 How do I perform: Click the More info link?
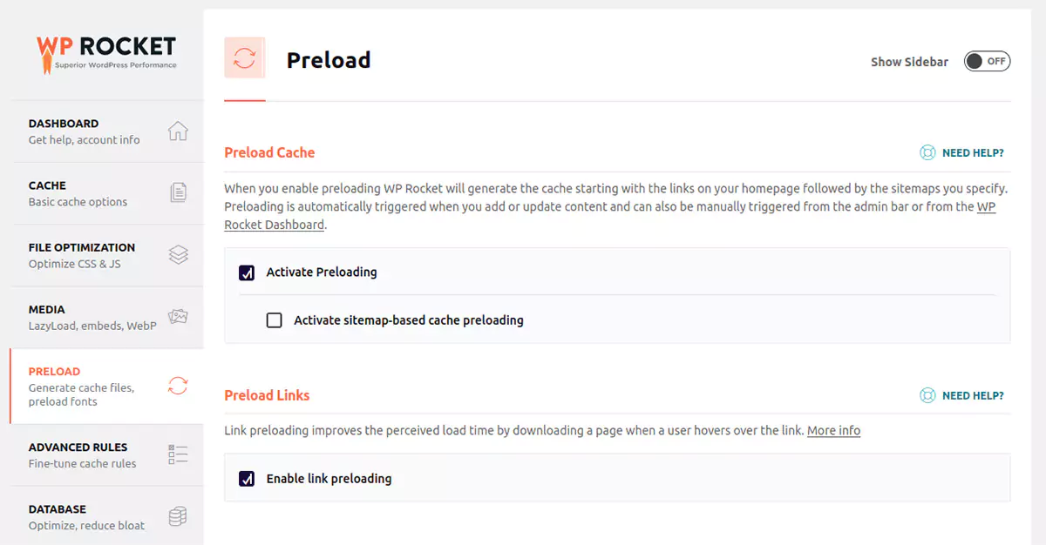point(834,430)
